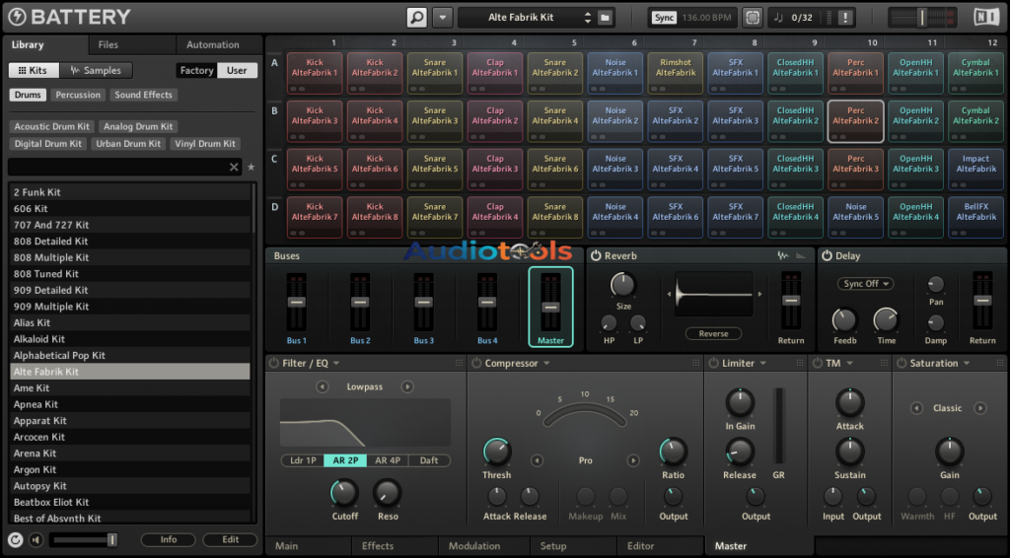Select next saturation mode after Classic

pos(979,408)
